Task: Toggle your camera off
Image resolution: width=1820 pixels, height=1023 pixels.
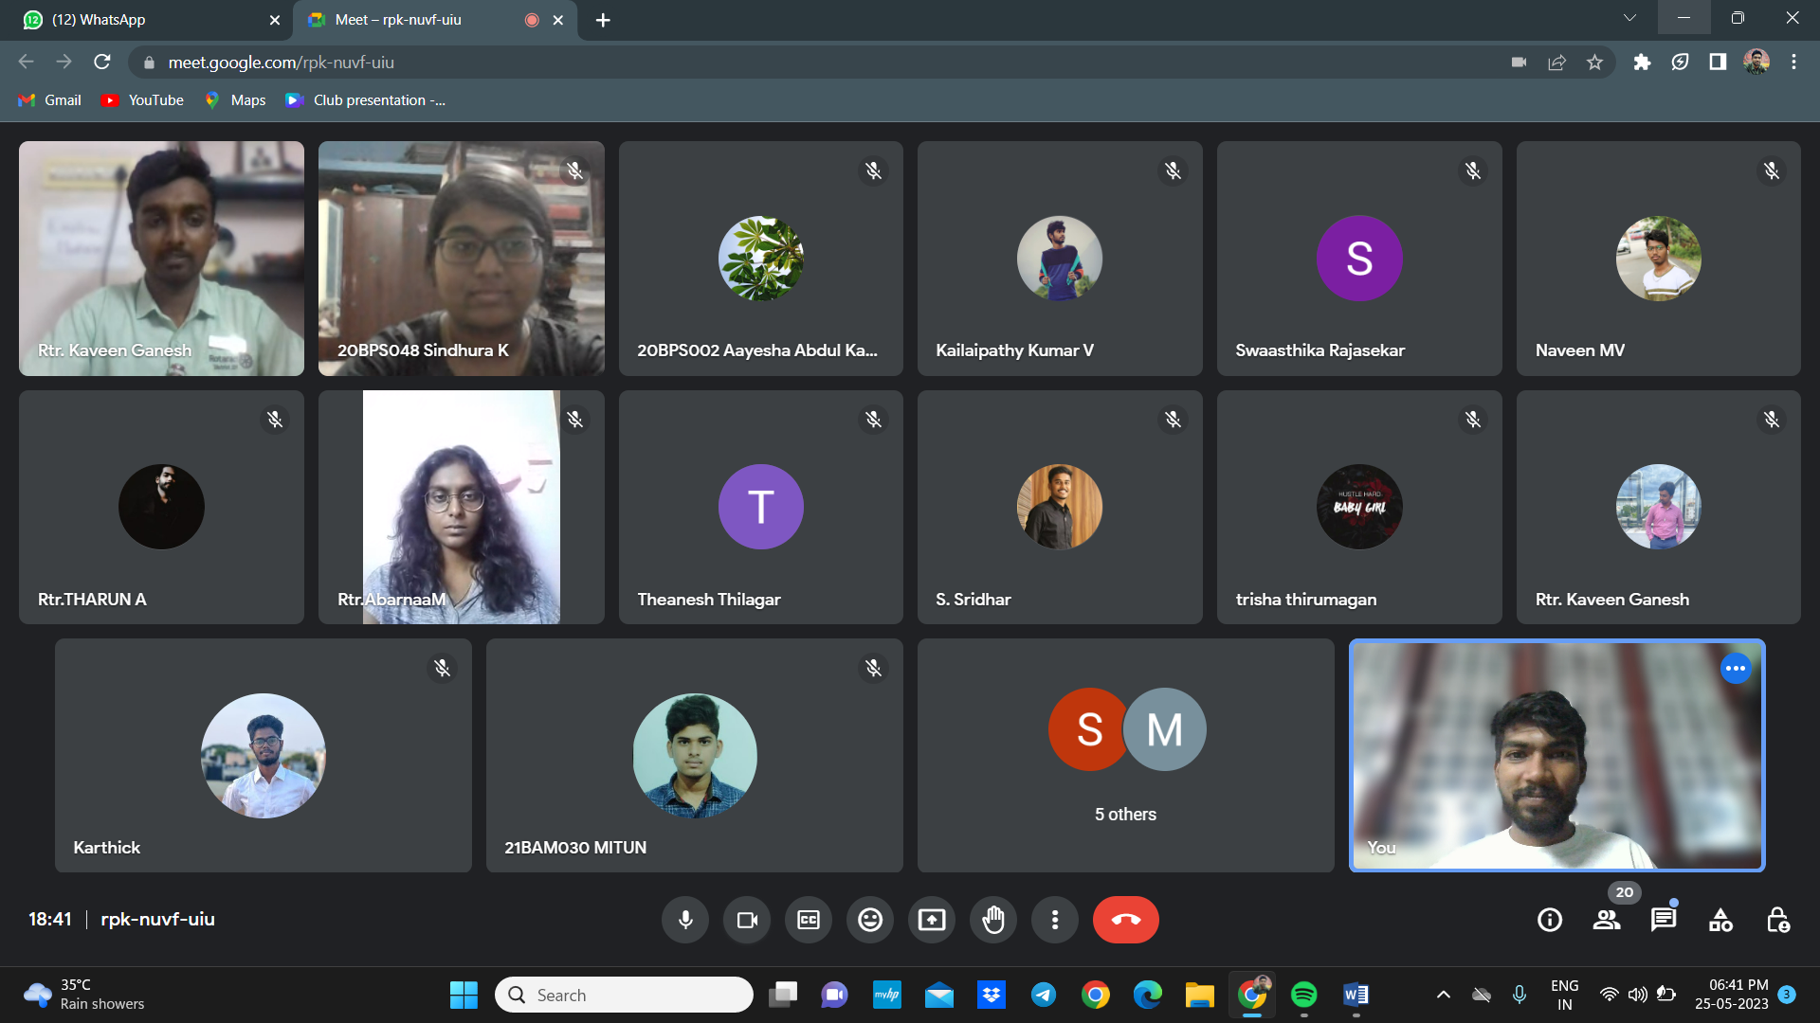Action: (x=747, y=920)
